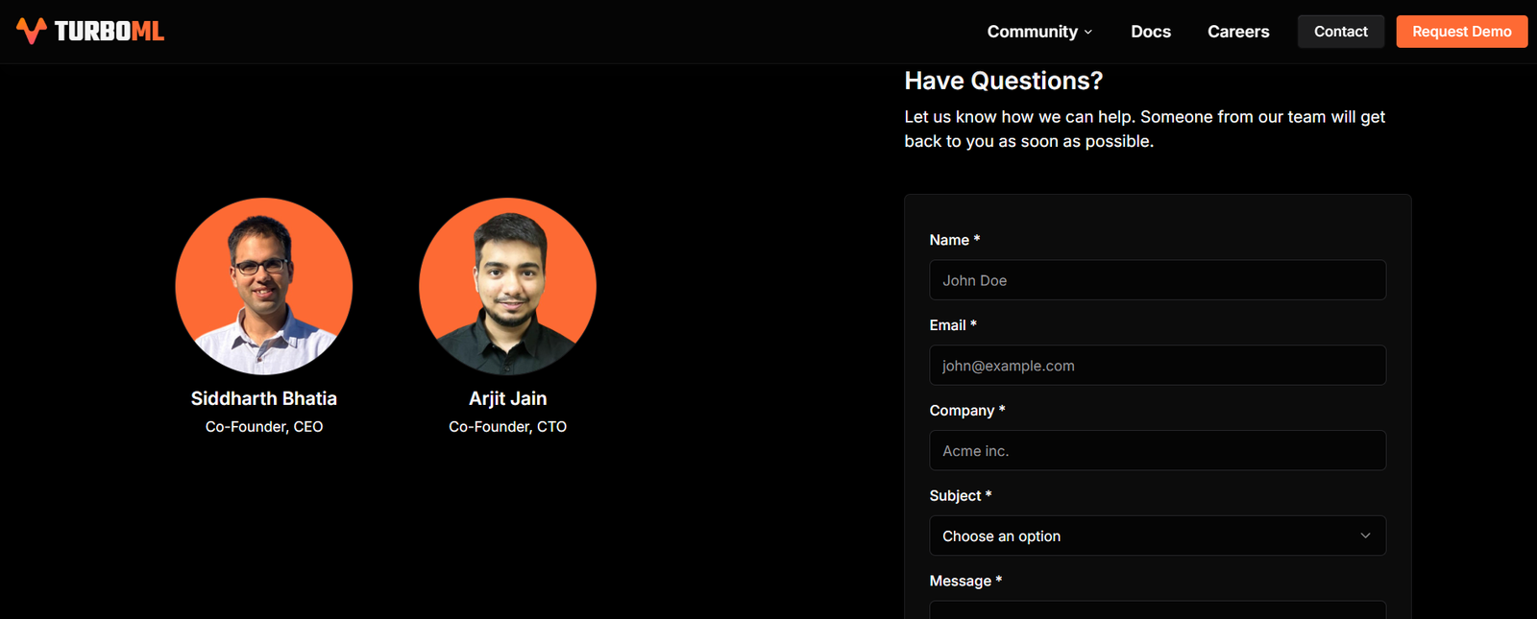This screenshot has height=619, width=1537.
Task: Open the Docs menu item
Action: (1151, 32)
